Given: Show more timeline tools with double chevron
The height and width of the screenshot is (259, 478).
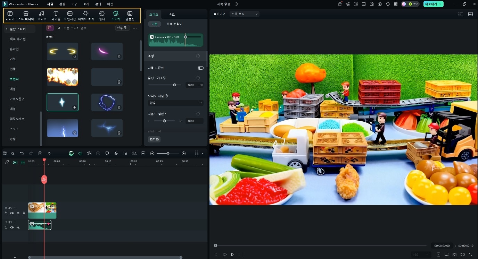Looking at the screenshot, I should (49, 153).
